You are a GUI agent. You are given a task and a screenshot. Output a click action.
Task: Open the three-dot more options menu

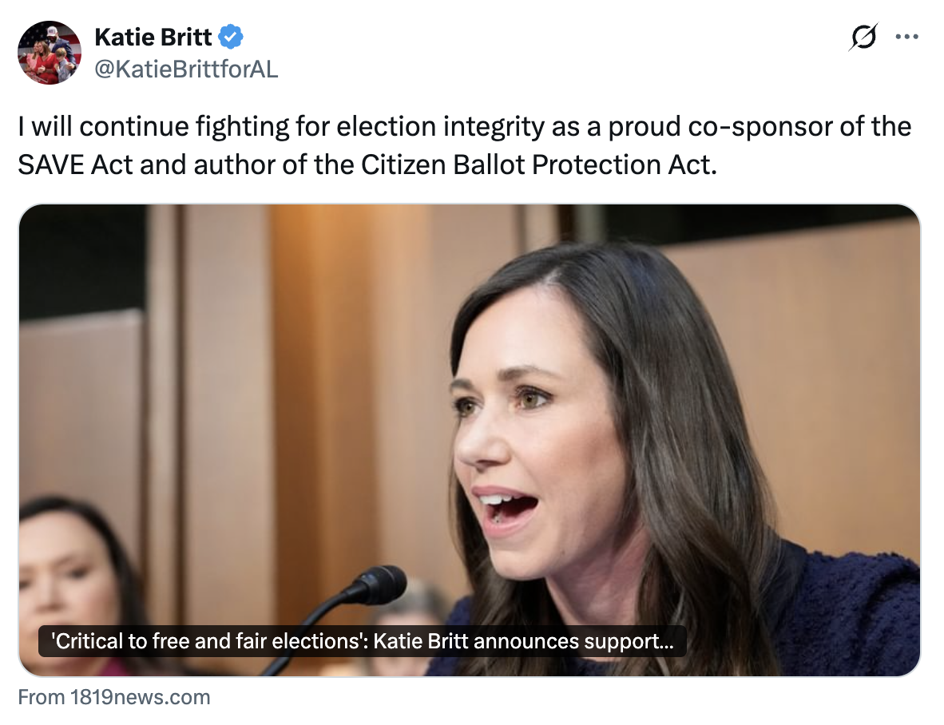pos(906,38)
